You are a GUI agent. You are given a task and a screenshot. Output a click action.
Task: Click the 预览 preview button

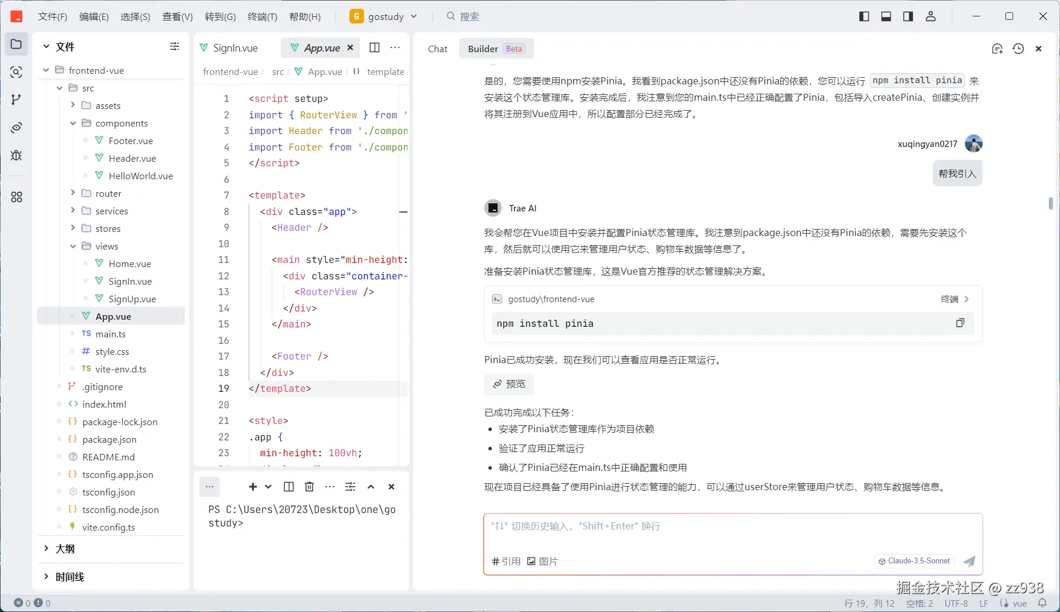coord(509,384)
